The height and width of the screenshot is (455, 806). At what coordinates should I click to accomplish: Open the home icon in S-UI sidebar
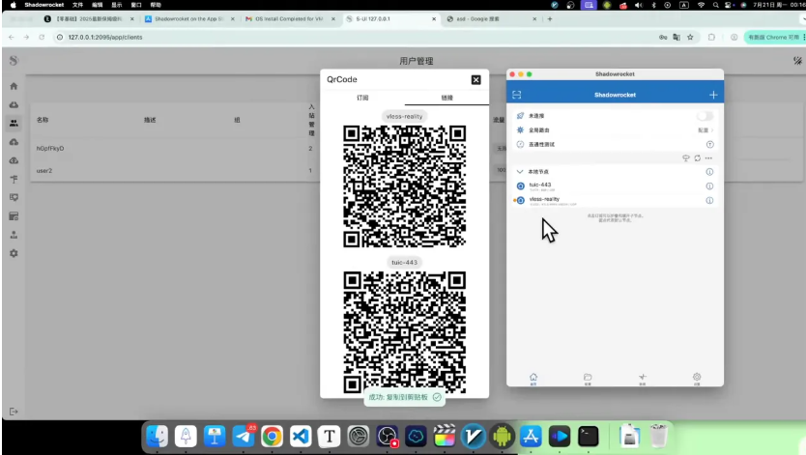click(x=14, y=86)
